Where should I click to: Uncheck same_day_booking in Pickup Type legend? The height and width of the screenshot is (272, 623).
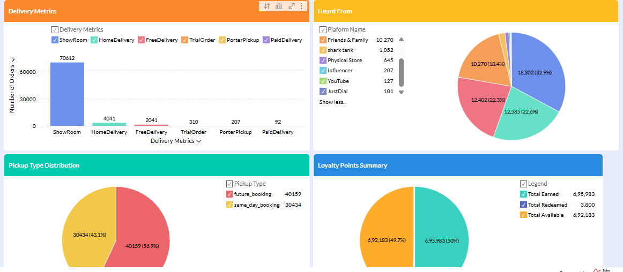pyautogui.click(x=229, y=205)
